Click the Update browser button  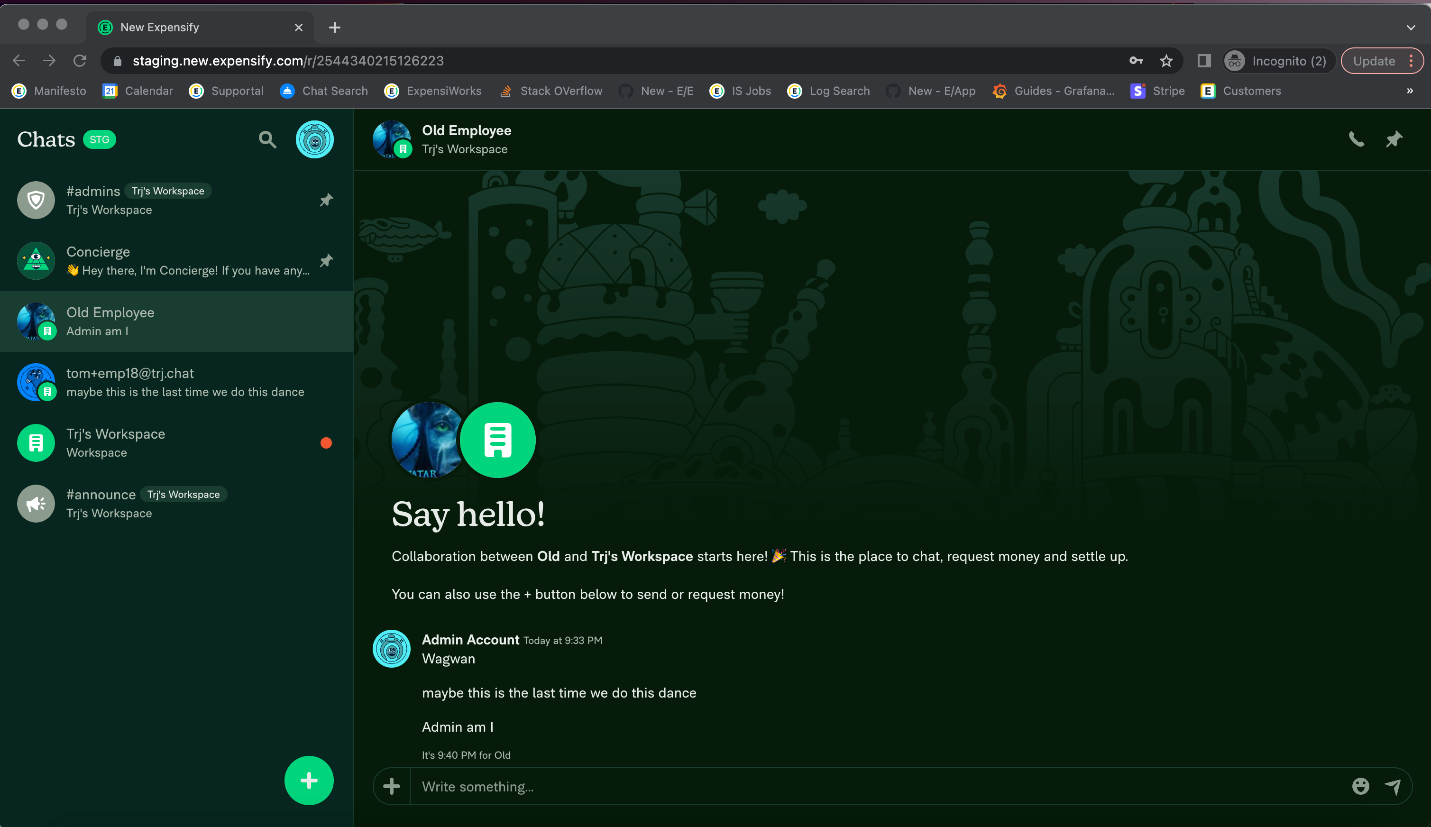click(1382, 61)
